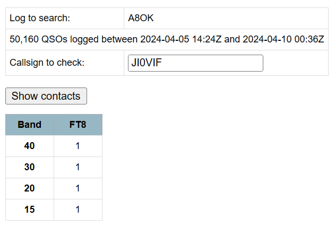The image size is (335, 227).
Task: Click the FT8 count for 15 band
Action: (78, 209)
